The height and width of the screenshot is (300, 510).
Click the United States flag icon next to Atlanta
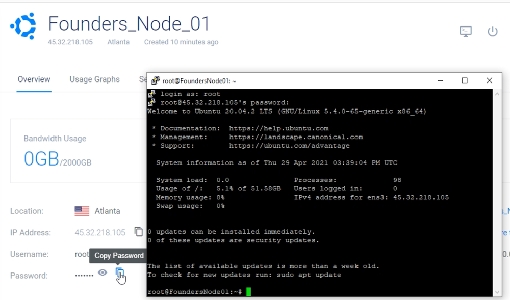[82, 211]
